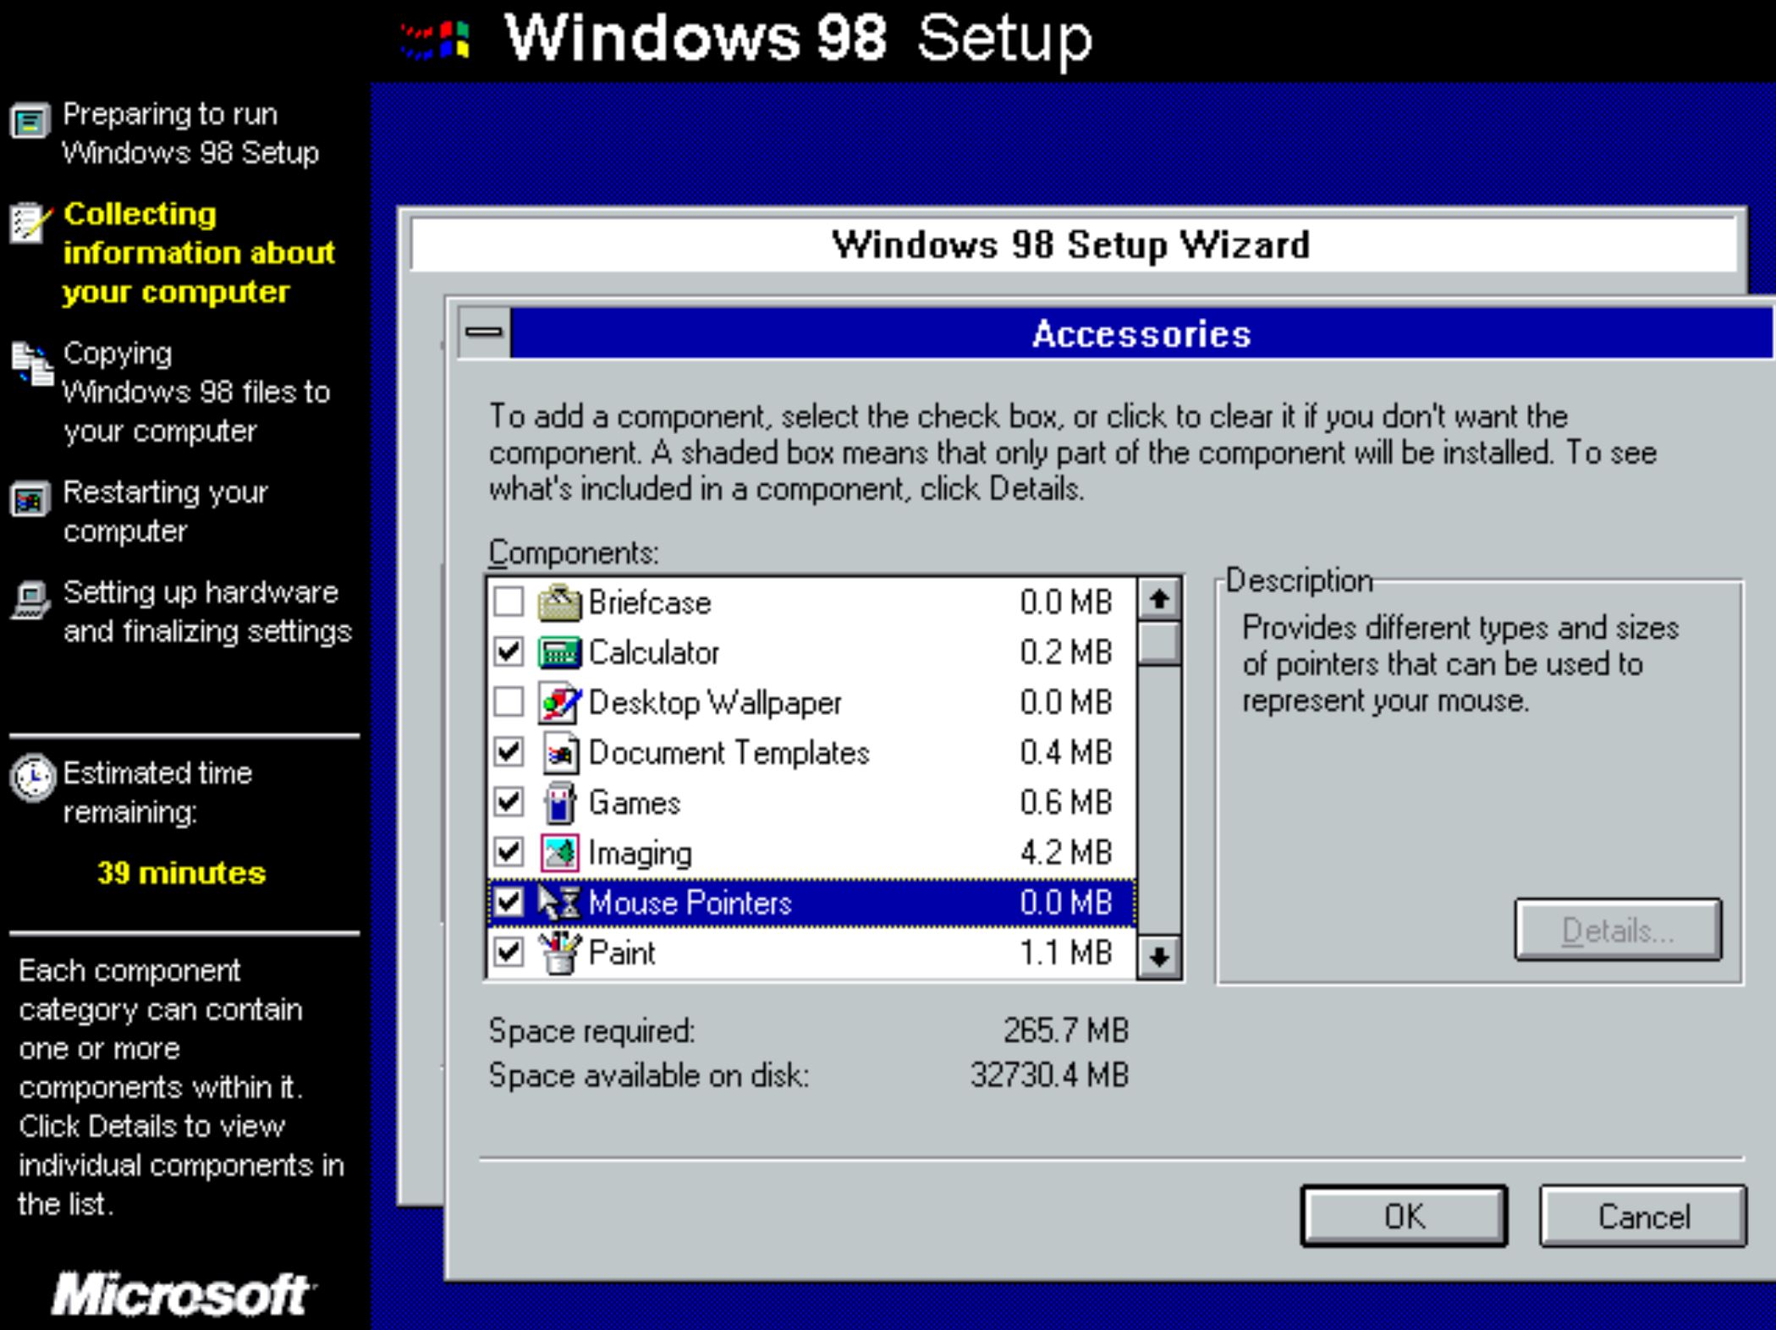This screenshot has height=1330, width=1776.
Task: Click the Mouse Pointers component icon
Action: [559, 902]
